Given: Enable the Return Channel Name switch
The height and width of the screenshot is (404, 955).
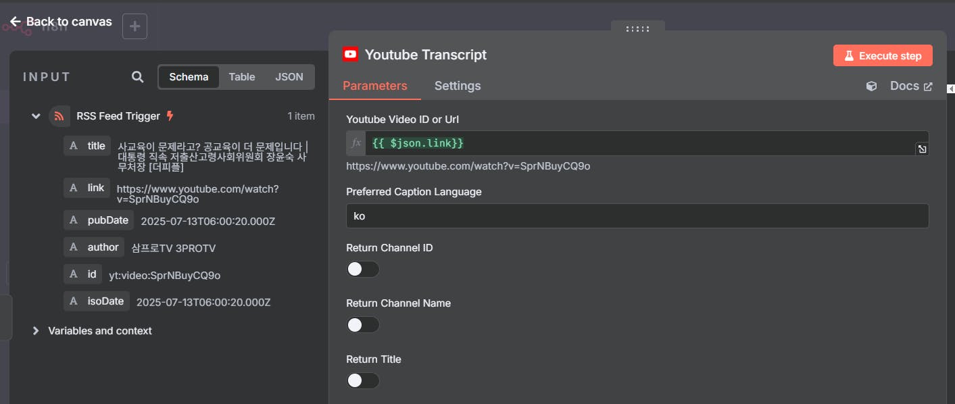Looking at the screenshot, I should point(363,325).
